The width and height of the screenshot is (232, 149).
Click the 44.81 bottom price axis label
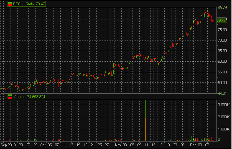pos(222,94)
